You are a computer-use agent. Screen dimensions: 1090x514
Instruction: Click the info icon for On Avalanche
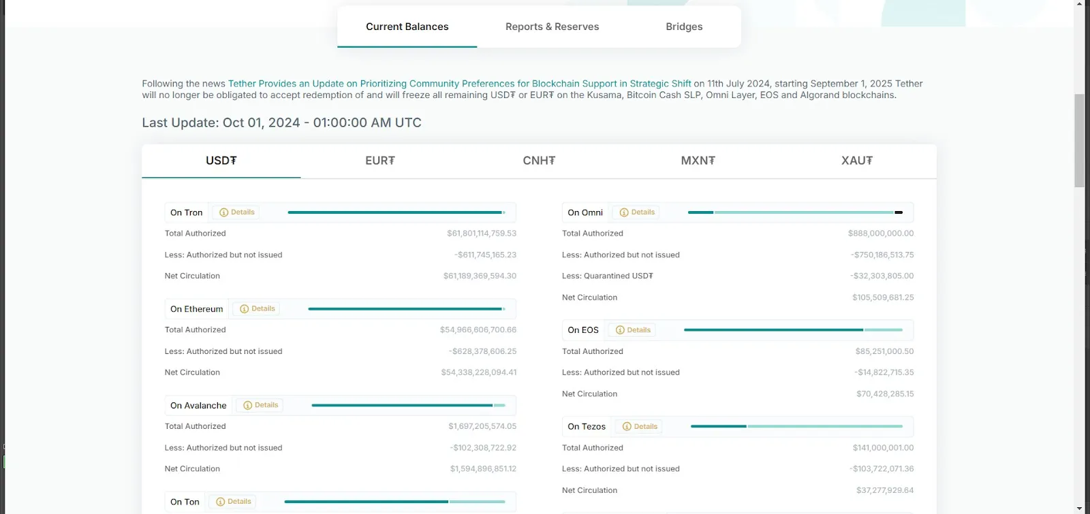pyautogui.click(x=247, y=405)
